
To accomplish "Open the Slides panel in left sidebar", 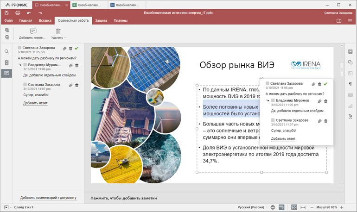I will 6,62.
